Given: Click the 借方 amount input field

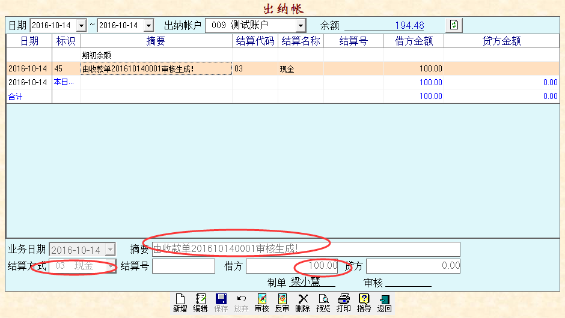Looking at the screenshot, I should click(292, 266).
